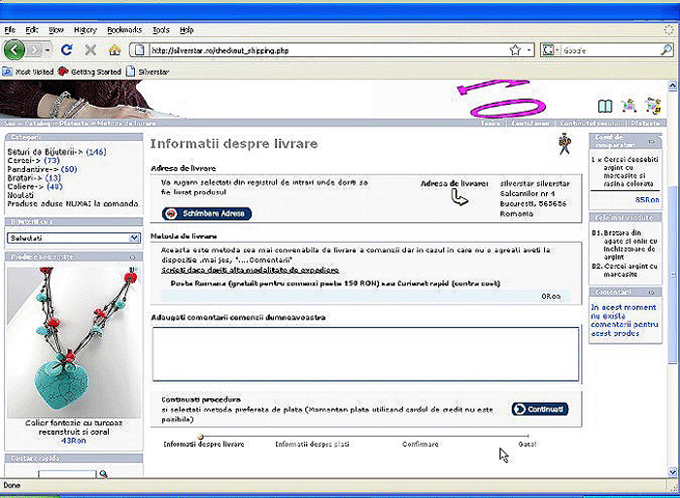This screenshot has width=680, height=498.
Task: Click the quick search magnifier icon in sidebar
Action: pyautogui.click(x=104, y=475)
